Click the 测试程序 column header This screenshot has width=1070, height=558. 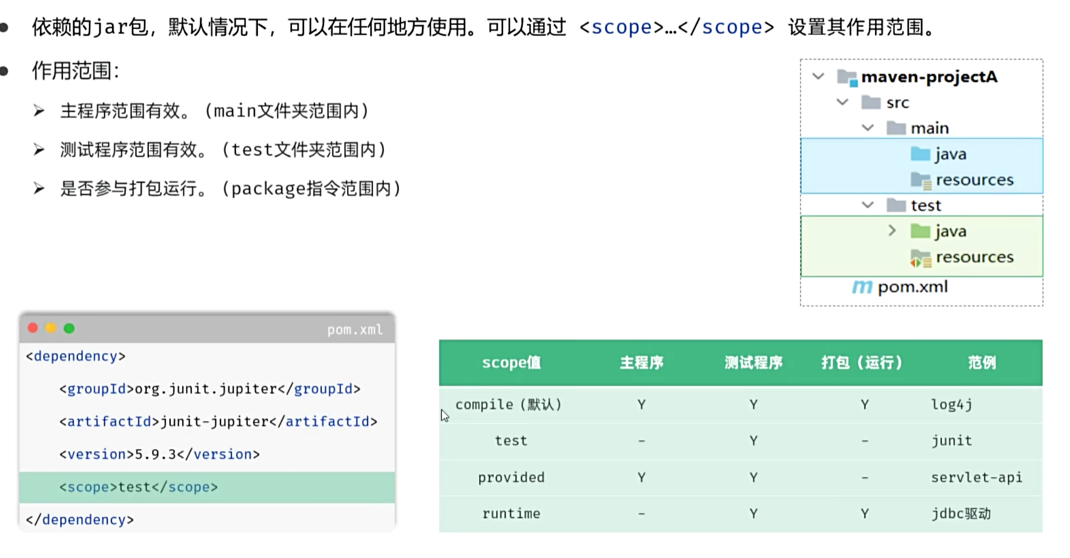[x=753, y=363]
